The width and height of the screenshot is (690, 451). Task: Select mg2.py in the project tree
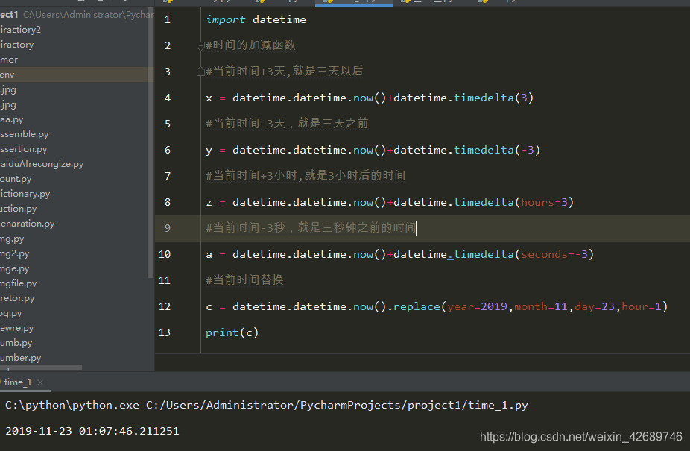(14, 253)
